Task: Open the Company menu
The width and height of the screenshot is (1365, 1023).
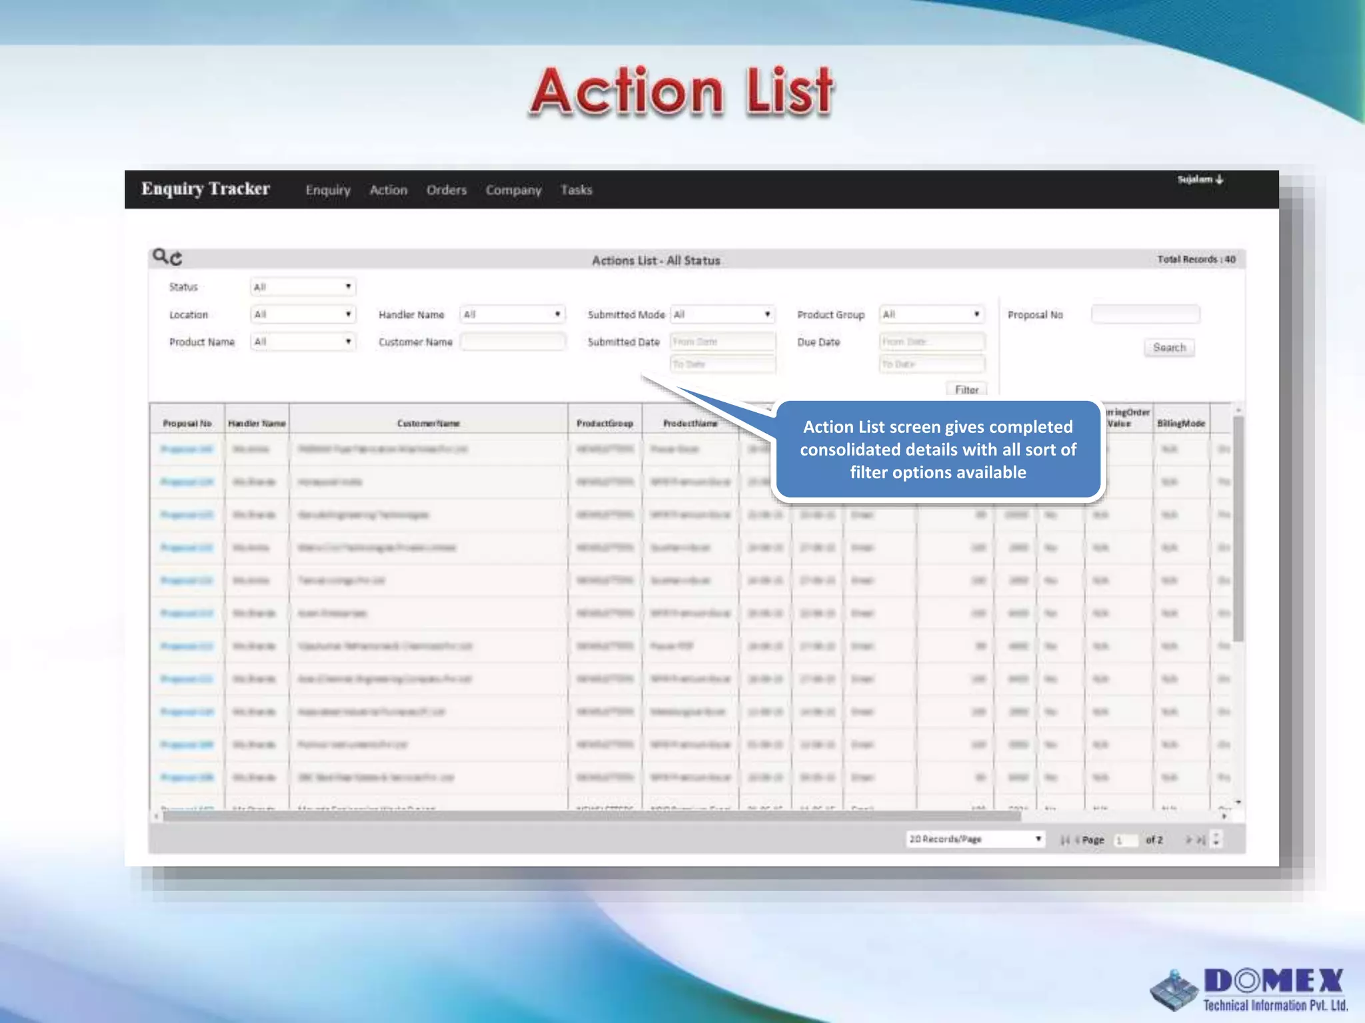Action: point(513,190)
